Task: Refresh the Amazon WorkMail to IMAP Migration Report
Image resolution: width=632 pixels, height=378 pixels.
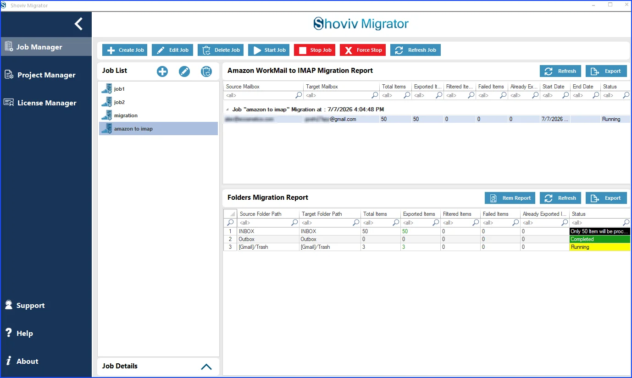Action: pos(560,71)
